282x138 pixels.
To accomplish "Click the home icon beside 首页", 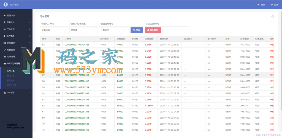I will tap(258, 5).
